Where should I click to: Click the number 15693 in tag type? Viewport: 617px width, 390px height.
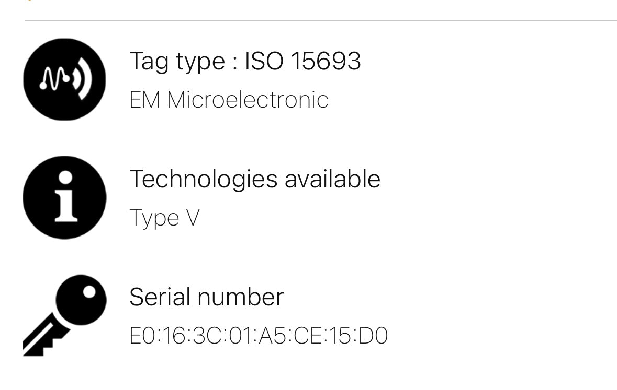[326, 62]
